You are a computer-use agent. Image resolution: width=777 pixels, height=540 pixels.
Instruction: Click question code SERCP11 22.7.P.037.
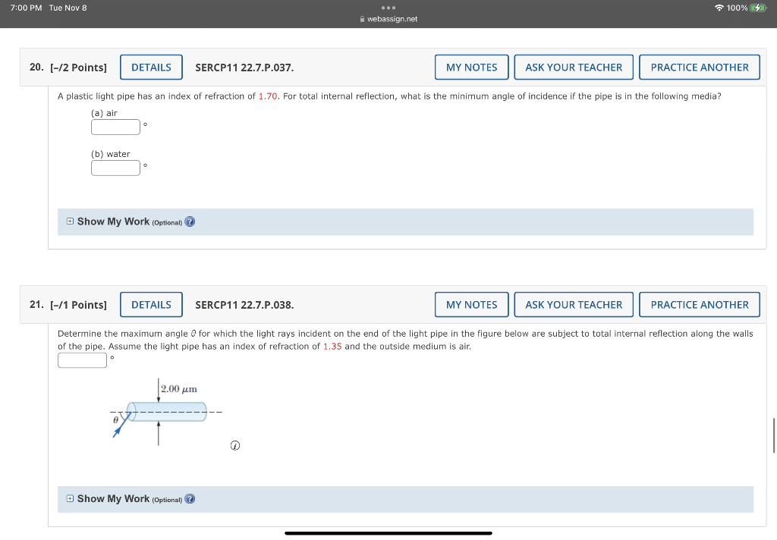(x=244, y=67)
